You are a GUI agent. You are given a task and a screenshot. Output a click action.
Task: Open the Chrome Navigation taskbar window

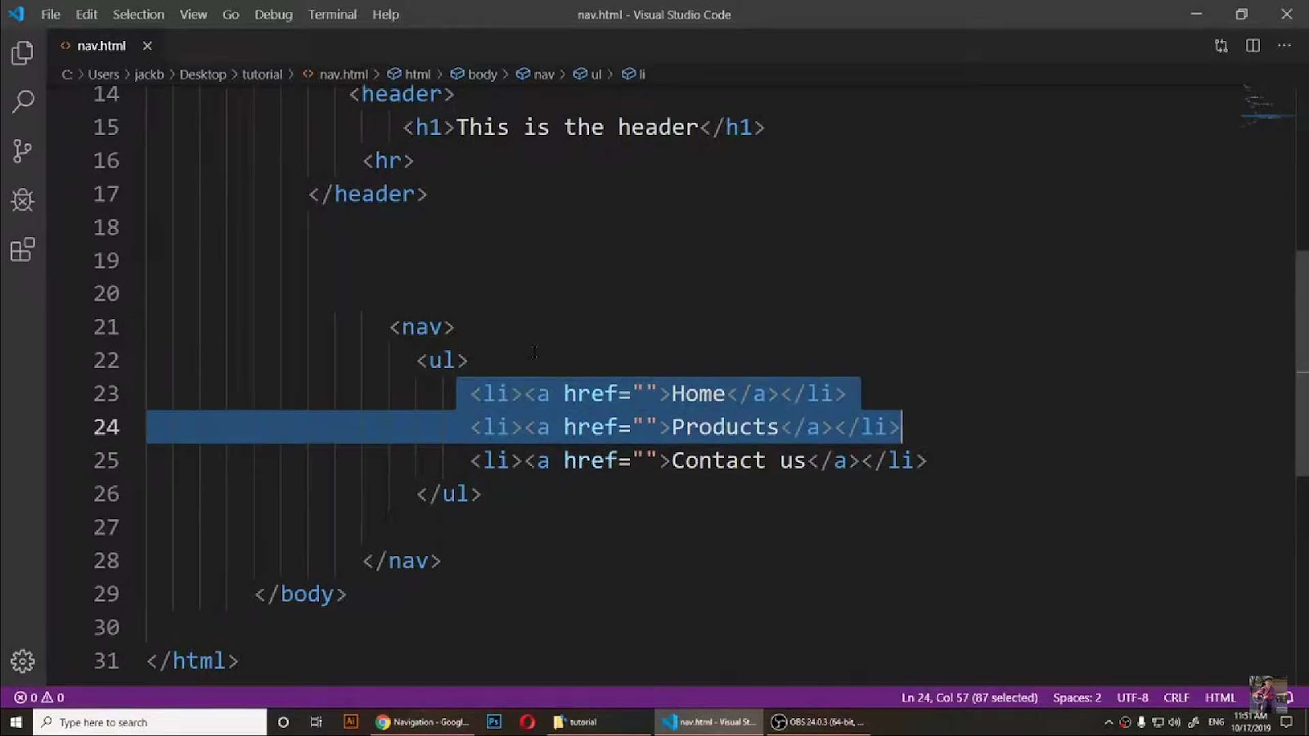[x=422, y=722]
